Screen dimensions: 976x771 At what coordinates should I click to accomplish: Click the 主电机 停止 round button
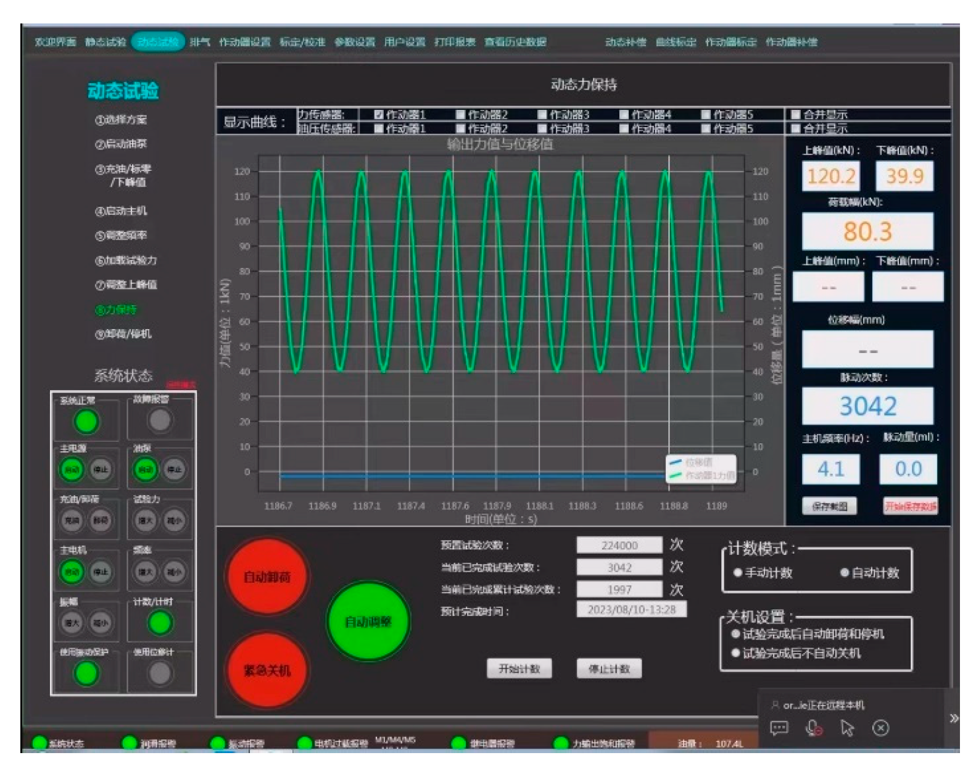101,572
